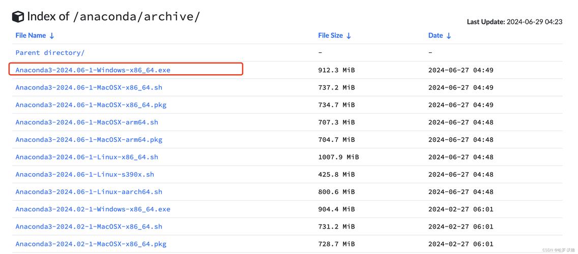Download Anaconda3-2024.06-1-Windows-x86_64.exe

[x=93, y=70]
